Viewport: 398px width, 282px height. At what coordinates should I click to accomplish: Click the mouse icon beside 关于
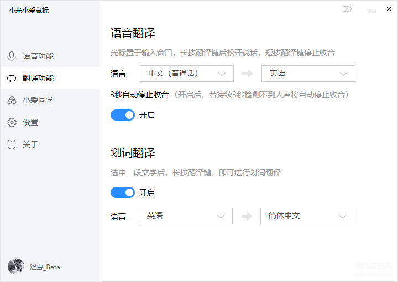[12, 144]
